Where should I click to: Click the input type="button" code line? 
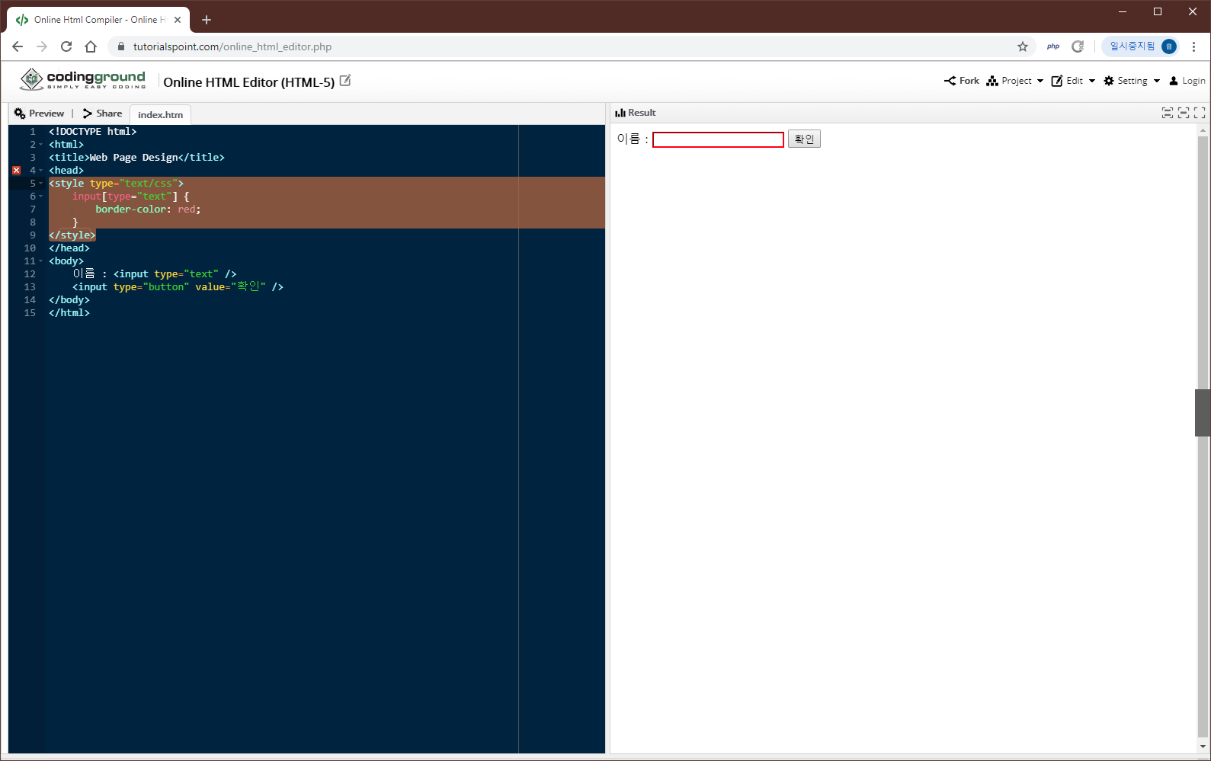point(178,287)
